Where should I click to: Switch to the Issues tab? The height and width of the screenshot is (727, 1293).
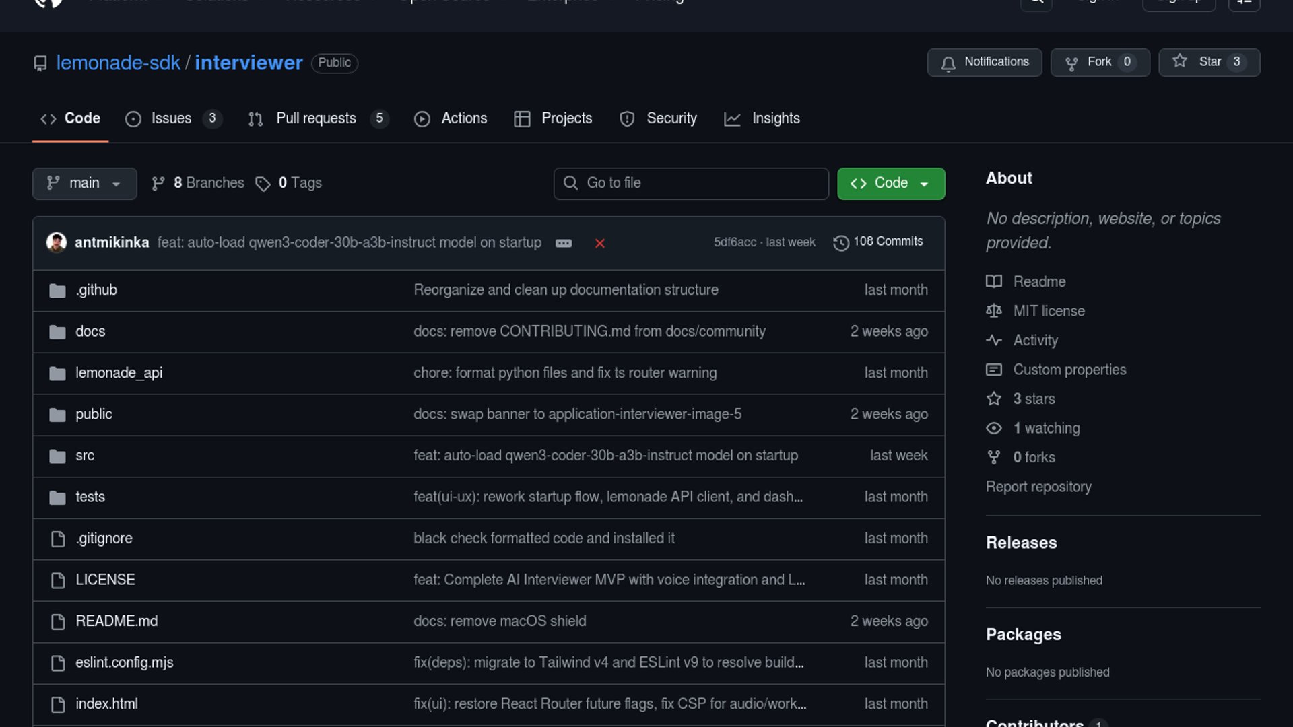point(171,118)
